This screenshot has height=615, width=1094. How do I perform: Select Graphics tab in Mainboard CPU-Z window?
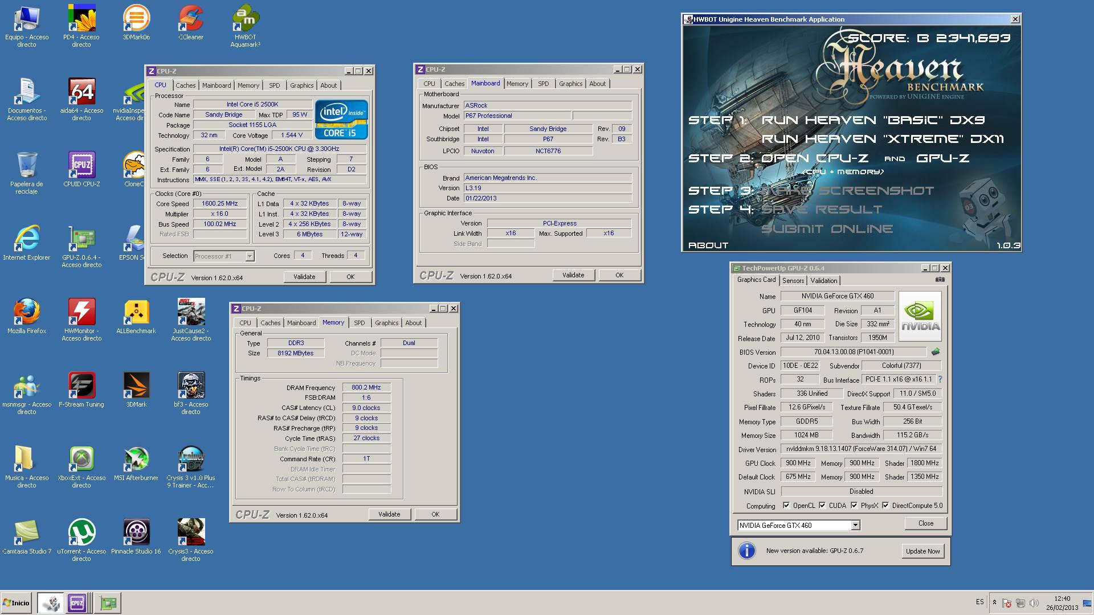point(570,84)
